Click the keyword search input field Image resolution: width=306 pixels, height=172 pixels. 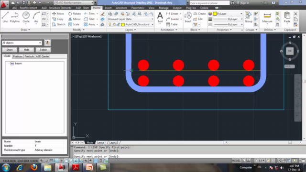(209, 3)
